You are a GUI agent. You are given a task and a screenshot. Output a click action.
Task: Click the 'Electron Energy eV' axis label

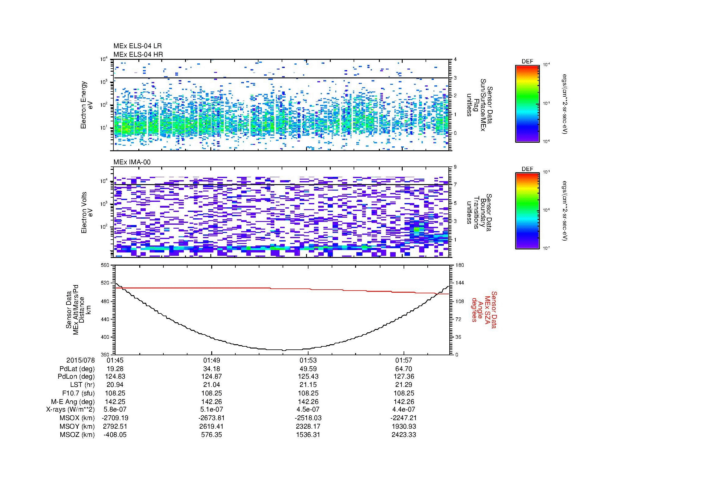[87, 105]
